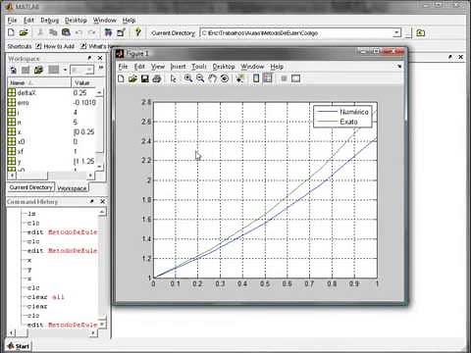The height and width of the screenshot is (353, 471).
Task: Undock the Workspace panel
Action: (90, 58)
